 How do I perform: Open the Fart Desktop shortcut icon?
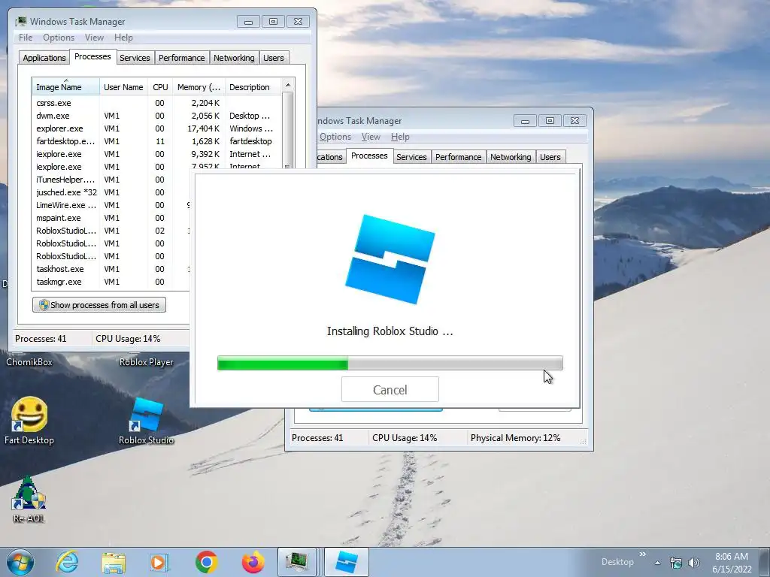click(29, 415)
